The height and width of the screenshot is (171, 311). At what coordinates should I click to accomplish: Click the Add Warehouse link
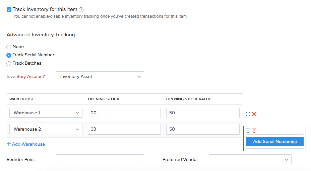[26, 144]
